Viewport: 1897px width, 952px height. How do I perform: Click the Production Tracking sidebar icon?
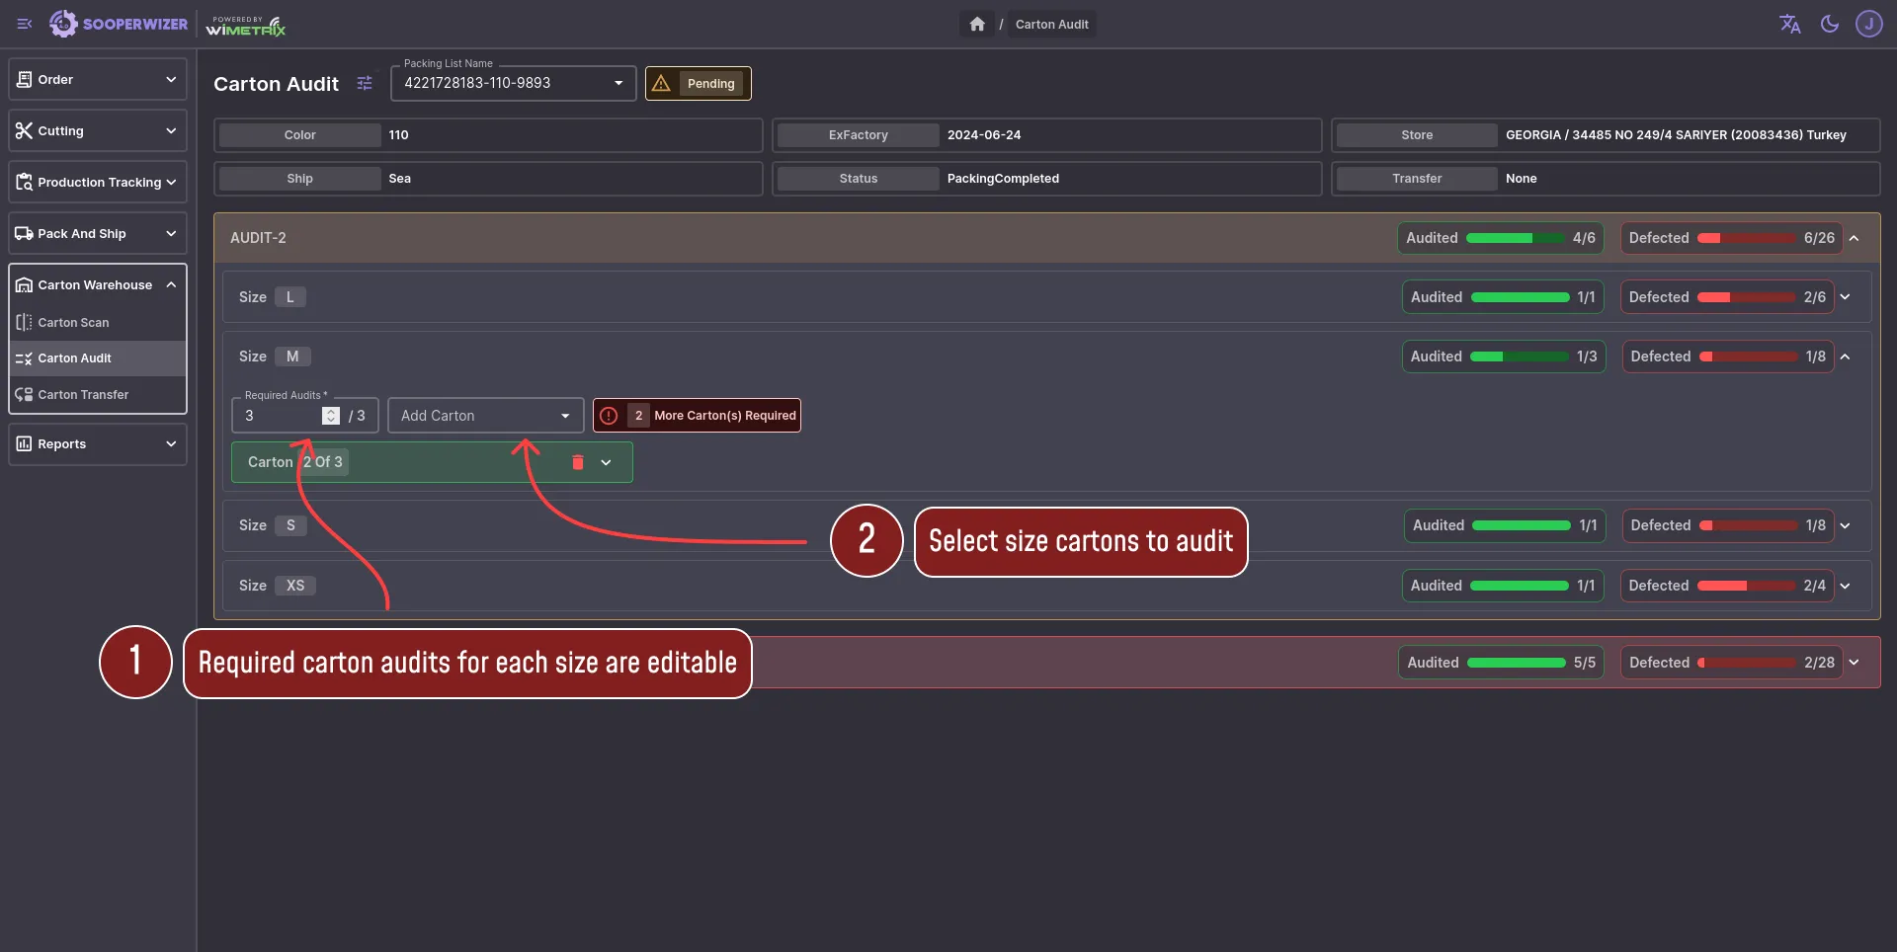pyautogui.click(x=24, y=182)
